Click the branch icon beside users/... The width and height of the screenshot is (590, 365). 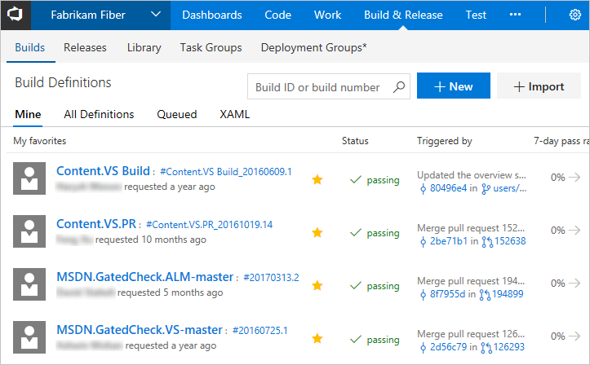(486, 189)
